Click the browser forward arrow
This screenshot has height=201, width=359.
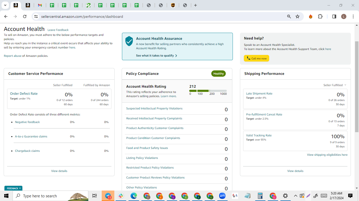pyautogui.click(x=15, y=16)
